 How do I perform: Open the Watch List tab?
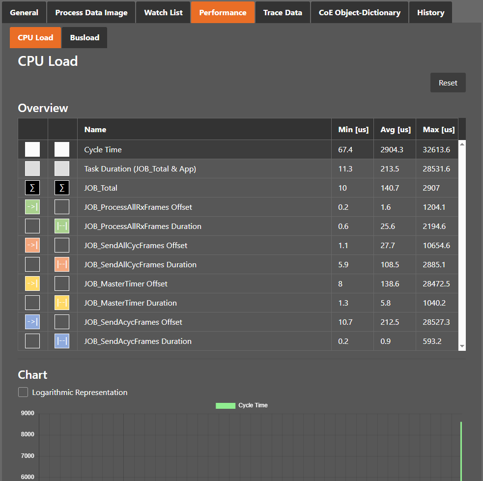163,12
